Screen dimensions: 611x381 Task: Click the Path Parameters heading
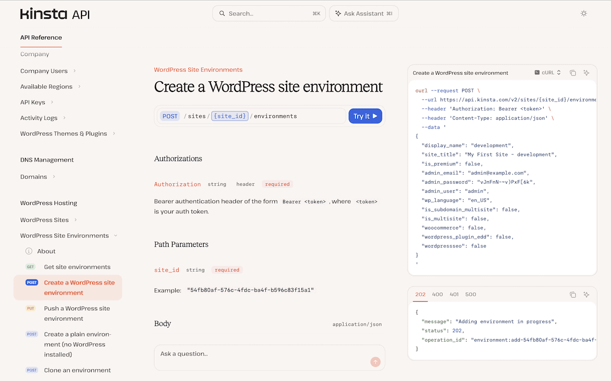coord(181,244)
